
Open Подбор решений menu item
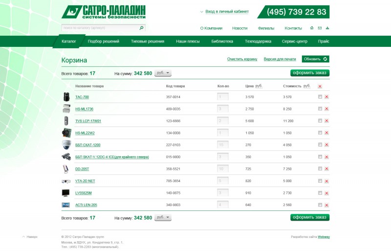[x=104, y=42]
